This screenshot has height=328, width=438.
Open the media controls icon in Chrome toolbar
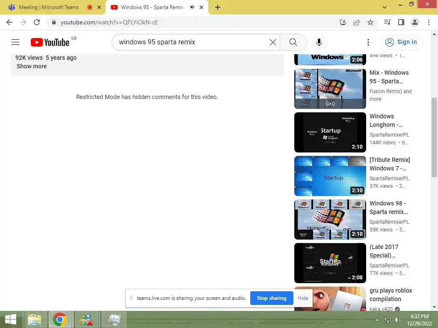[x=387, y=22]
